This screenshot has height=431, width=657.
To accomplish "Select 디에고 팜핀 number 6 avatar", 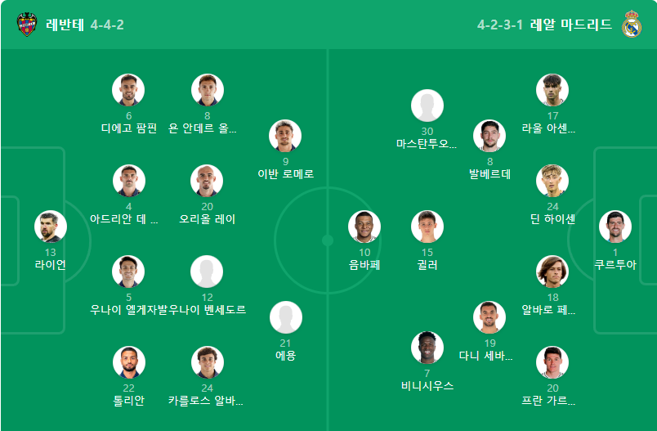I will coord(128,90).
